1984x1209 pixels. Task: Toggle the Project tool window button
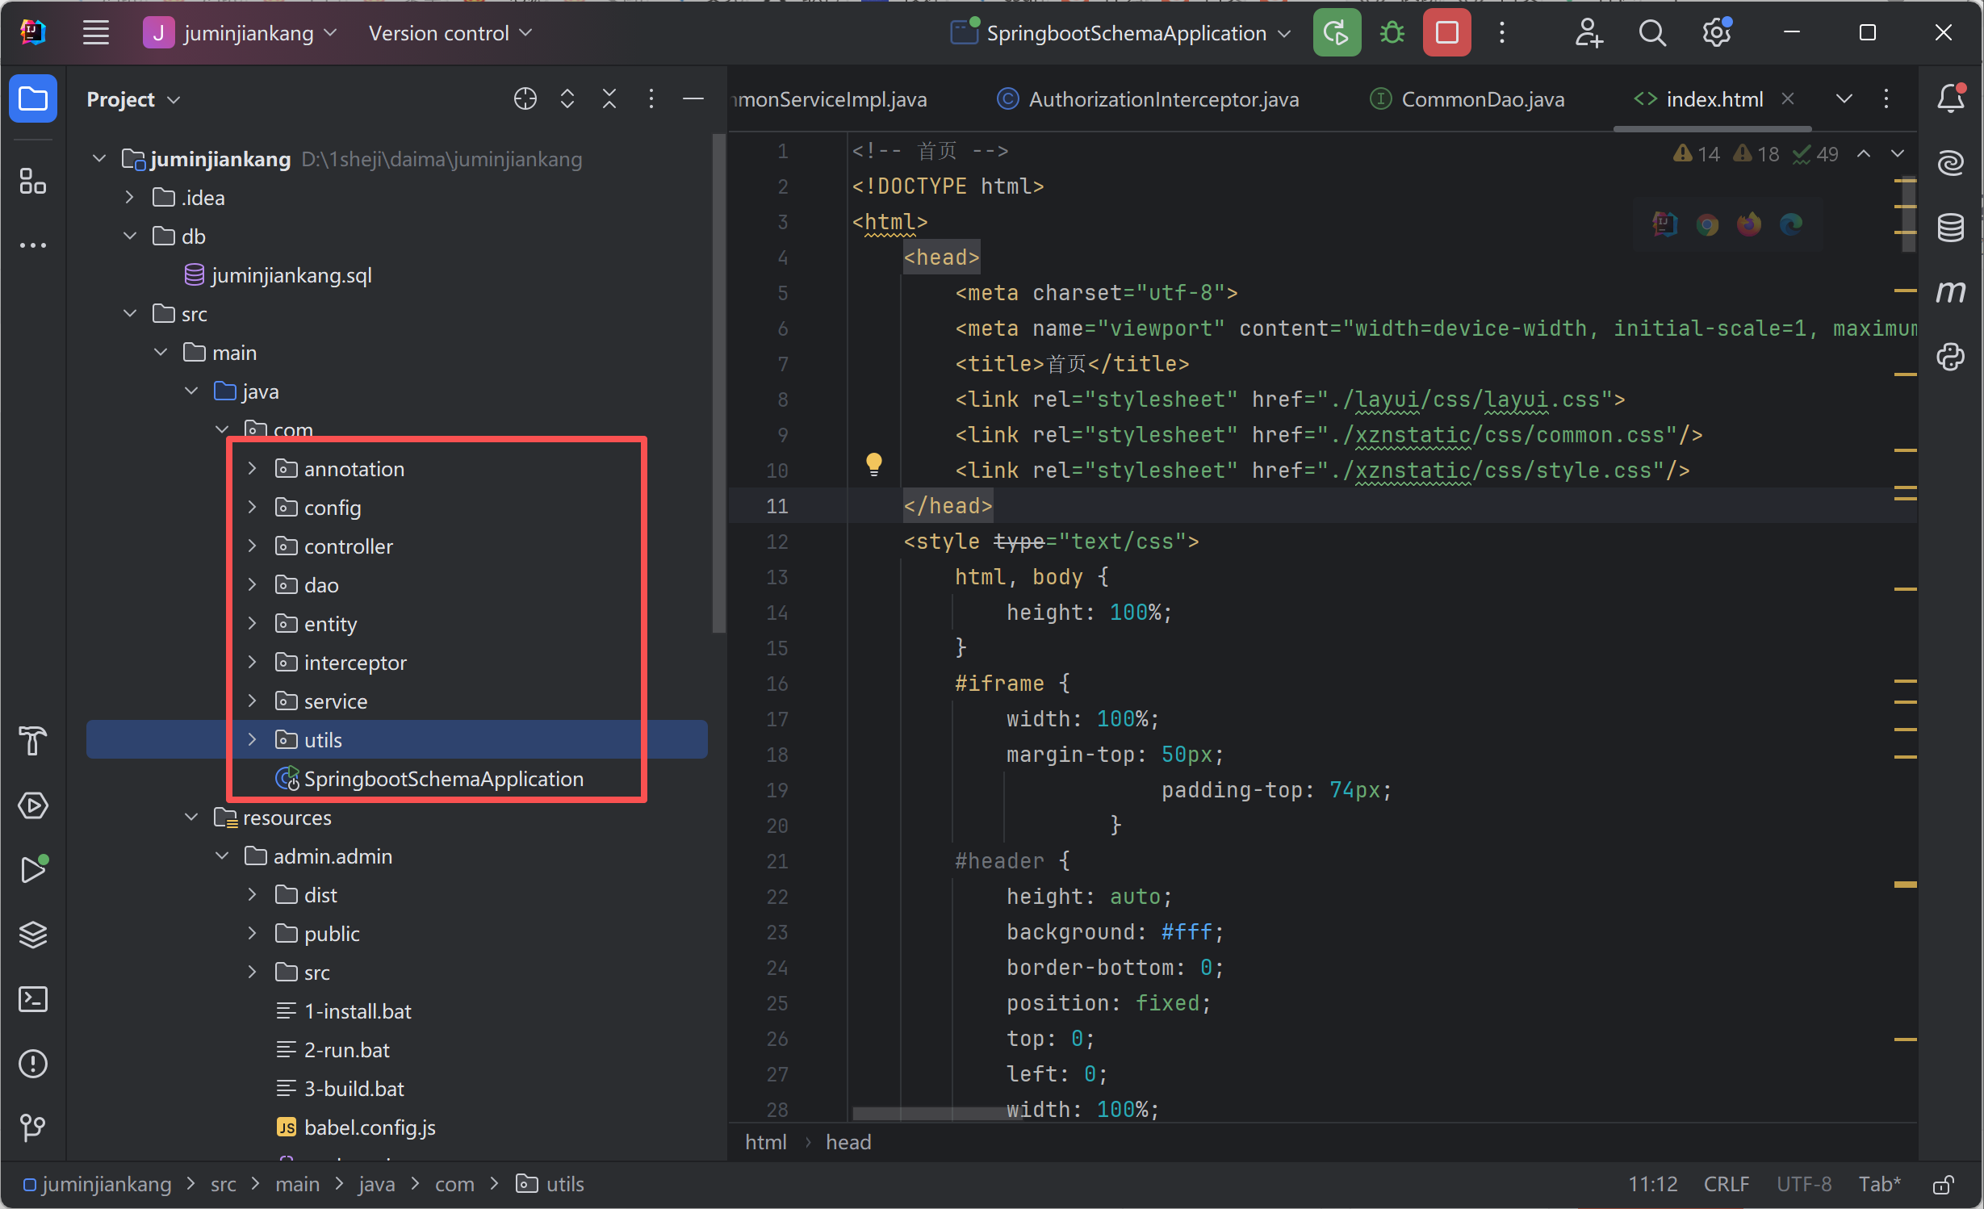(32, 98)
